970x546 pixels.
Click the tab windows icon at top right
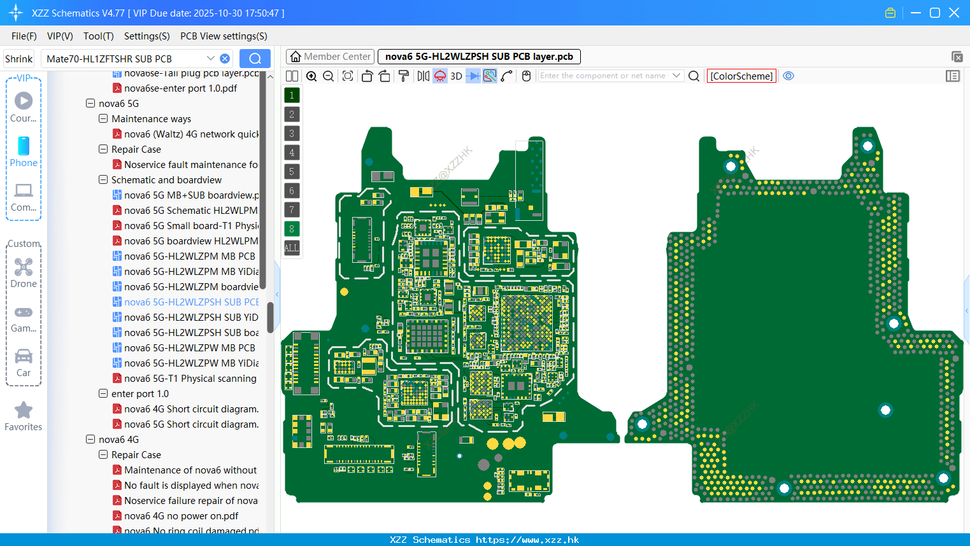coord(957,57)
